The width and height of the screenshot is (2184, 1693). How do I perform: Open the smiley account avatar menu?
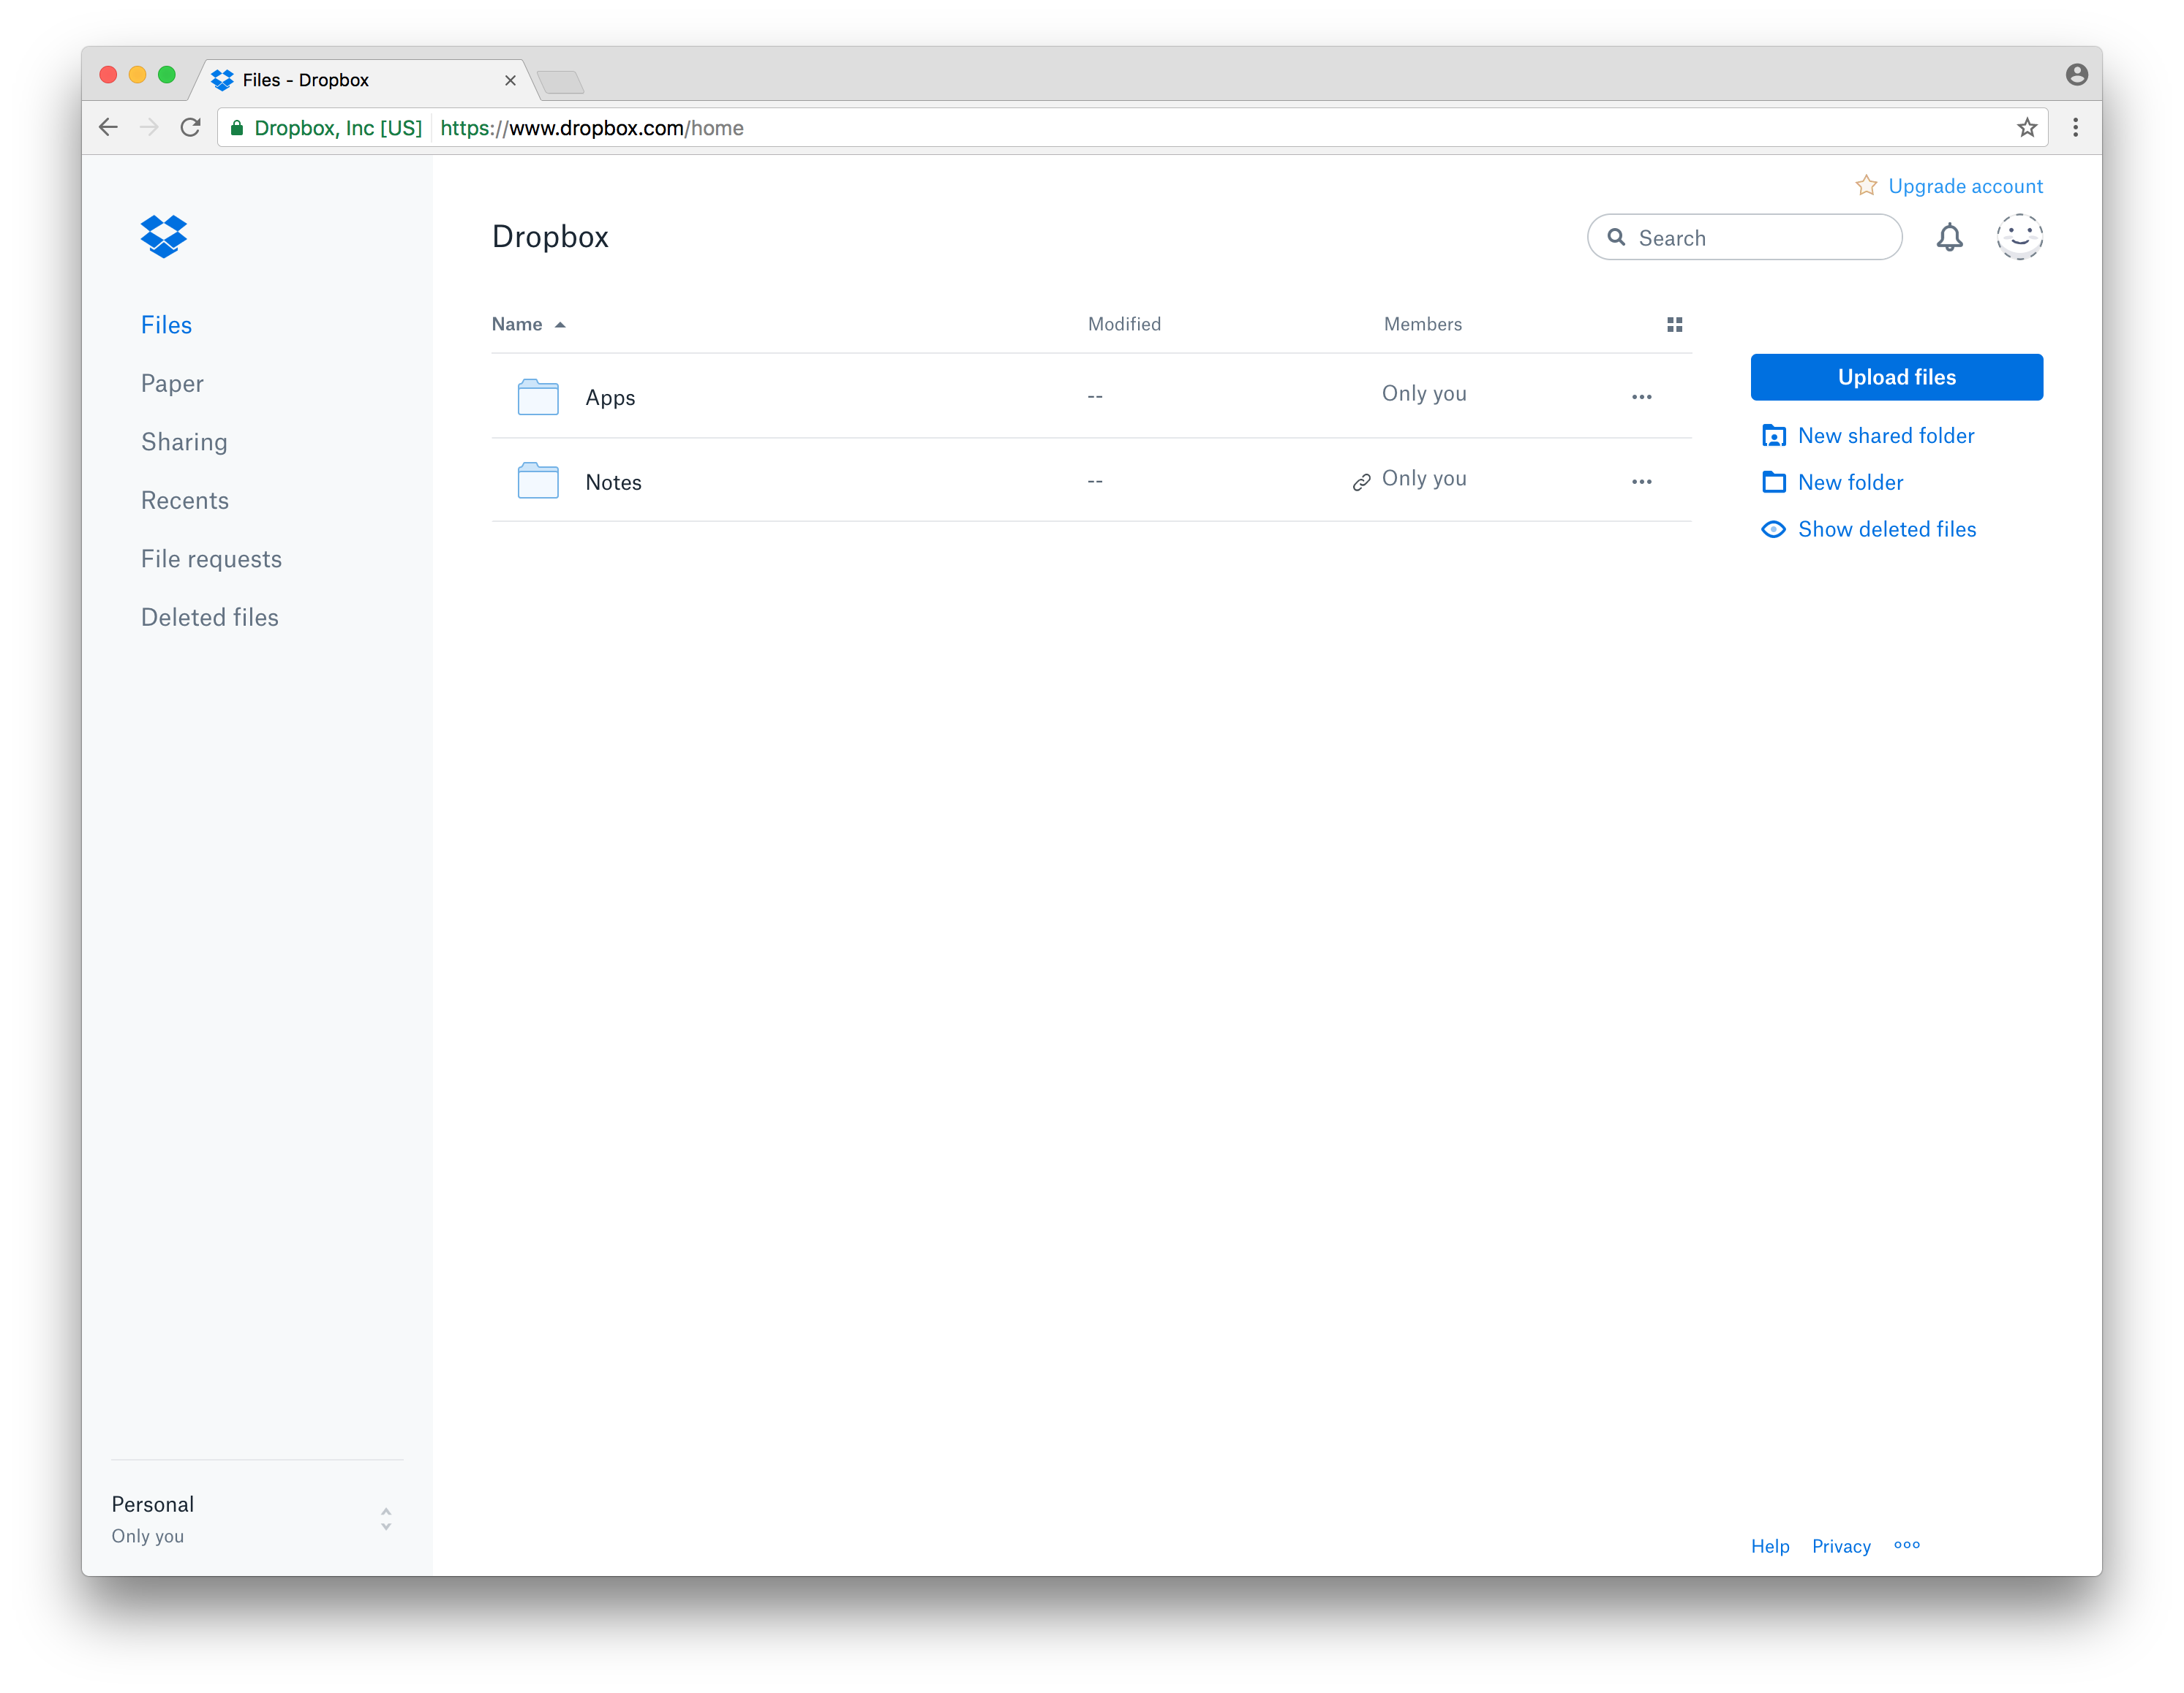(x=2019, y=237)
